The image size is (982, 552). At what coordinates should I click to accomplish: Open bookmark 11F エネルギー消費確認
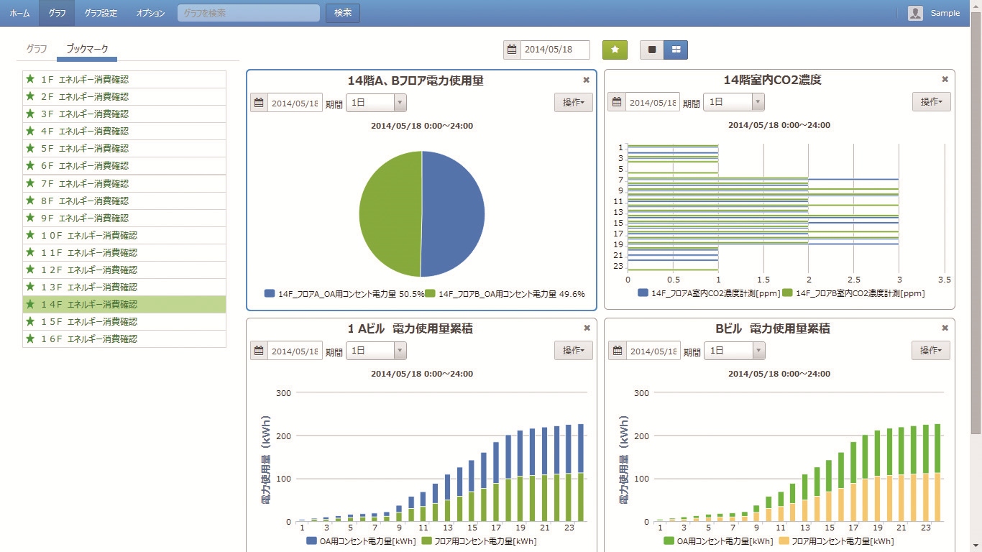pos(124,252)
